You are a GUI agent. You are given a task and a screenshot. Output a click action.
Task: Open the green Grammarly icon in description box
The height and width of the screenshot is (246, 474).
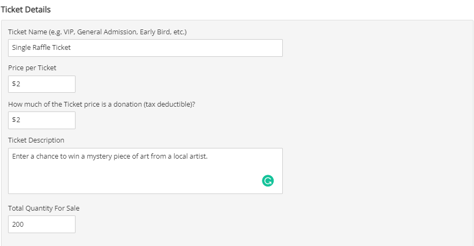pos(268,181)
